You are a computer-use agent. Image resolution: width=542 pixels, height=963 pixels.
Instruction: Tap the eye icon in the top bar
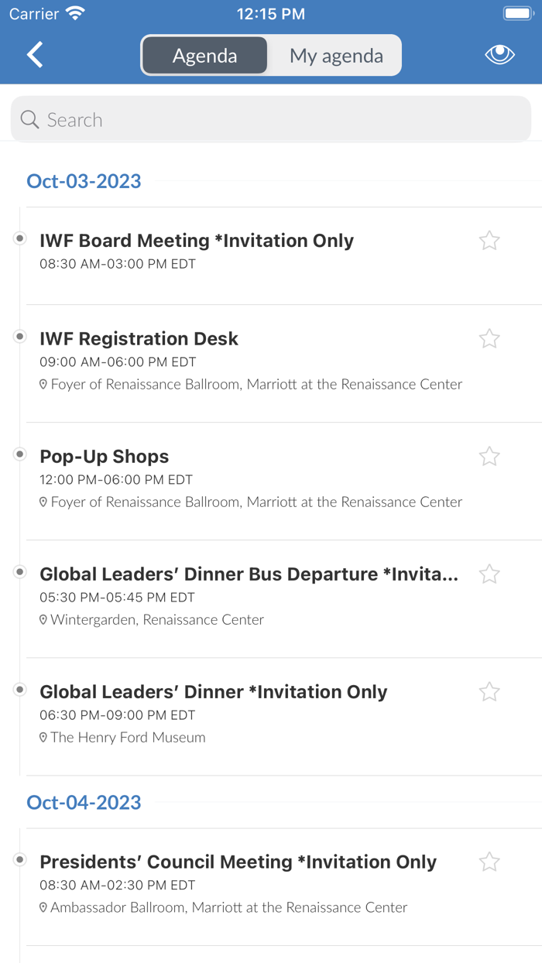pyautogui.click(x=499, y=54)
